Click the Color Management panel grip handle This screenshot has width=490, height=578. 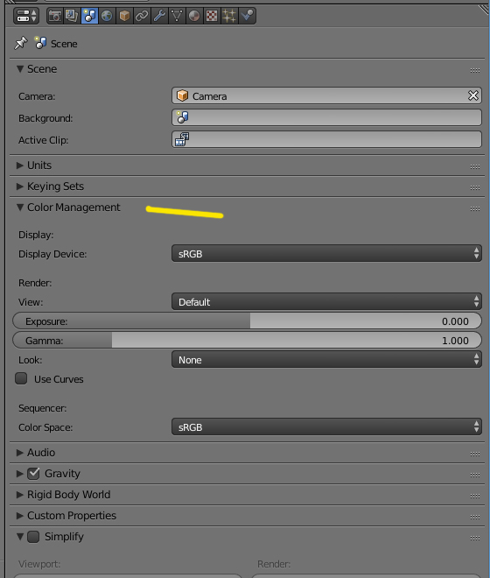(x=475, y=209)
